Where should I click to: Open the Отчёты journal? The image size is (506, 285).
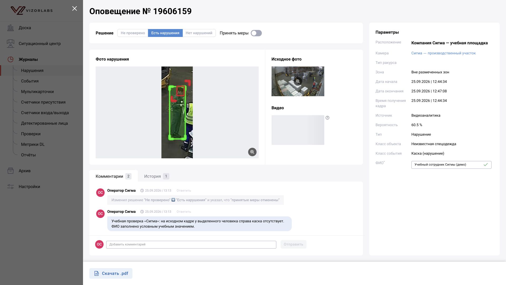click(28, 155)
